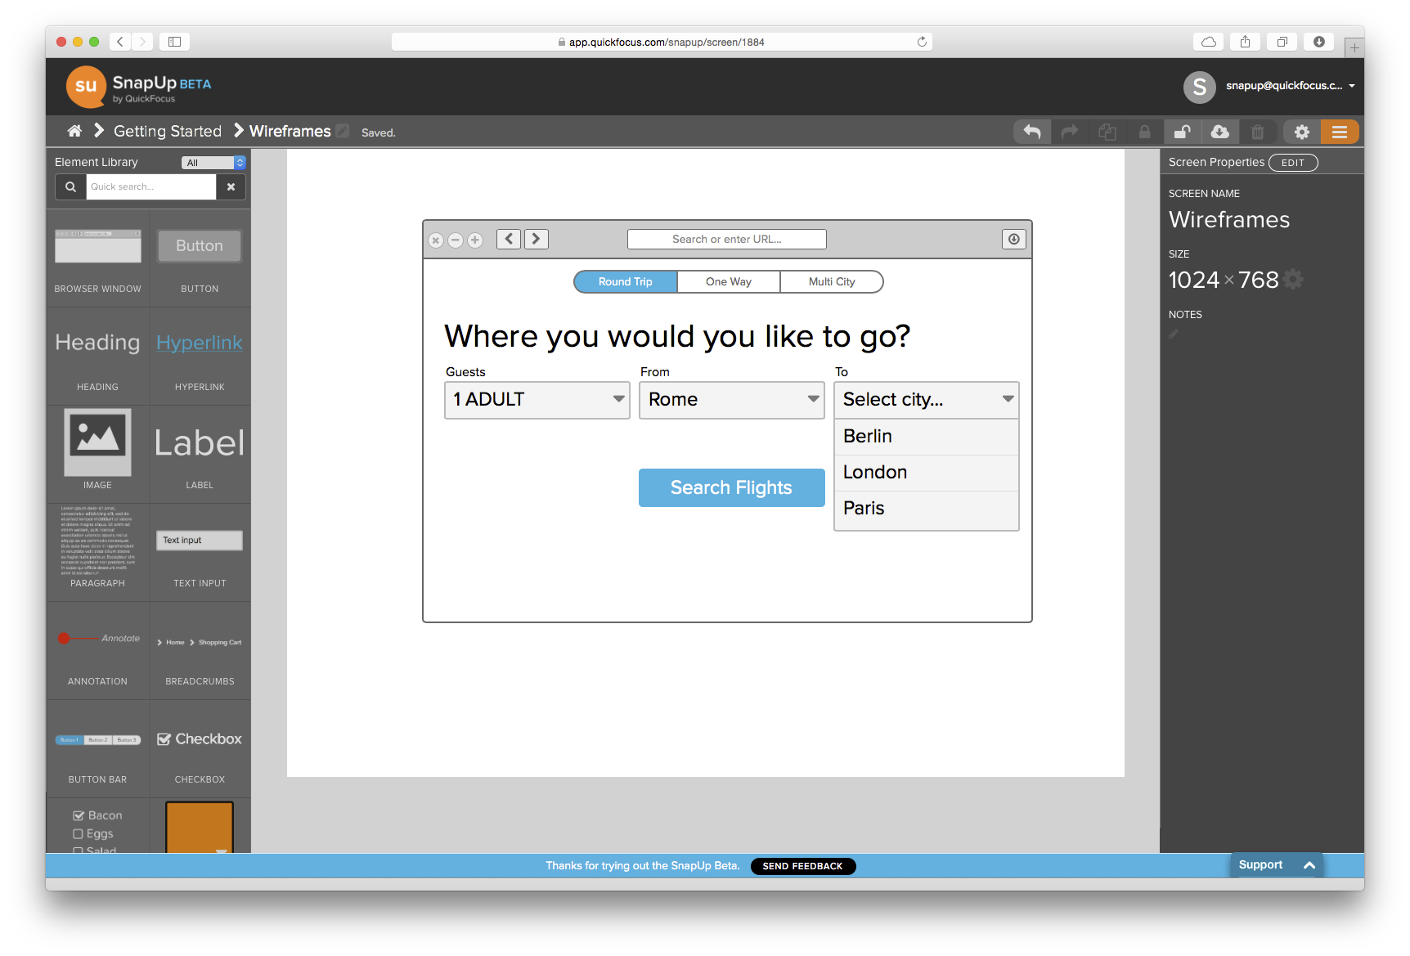Click the notes pencil icon
Viewport: 1410px width, 956px height.
click(1174, 334)
